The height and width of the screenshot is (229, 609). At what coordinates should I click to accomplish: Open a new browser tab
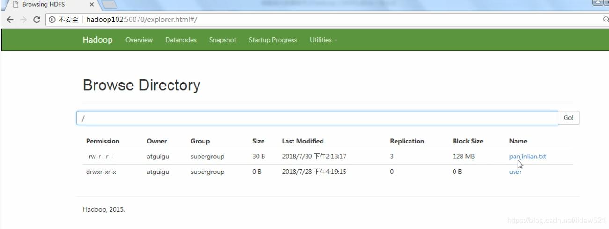(x=109, y=5)
